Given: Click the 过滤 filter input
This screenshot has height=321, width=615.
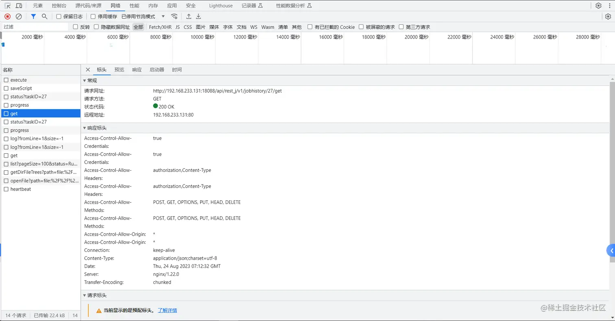Looking at the screenshot, I should coord(35,27).
